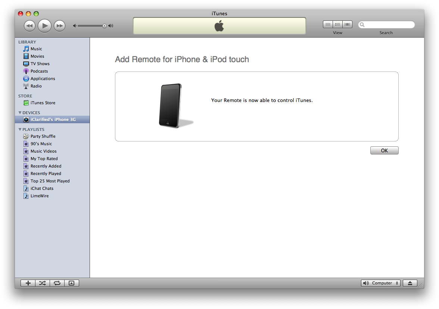Screen dimensions: 439x309
Task: Switch to list view
Action: [x=328, y=25]
